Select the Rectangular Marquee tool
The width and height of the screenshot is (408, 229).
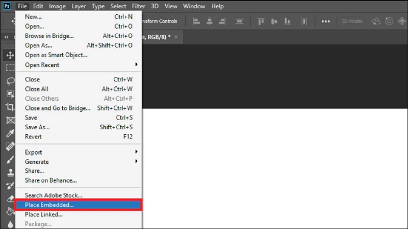pyautogui.click(x=10, y=68)
